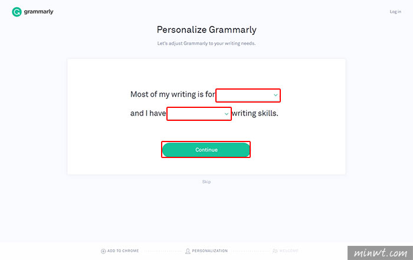The height and width of the screenshot is (260, 413).
Task: Click the 'Most of my writing is for' text
Action: (172, 94)
